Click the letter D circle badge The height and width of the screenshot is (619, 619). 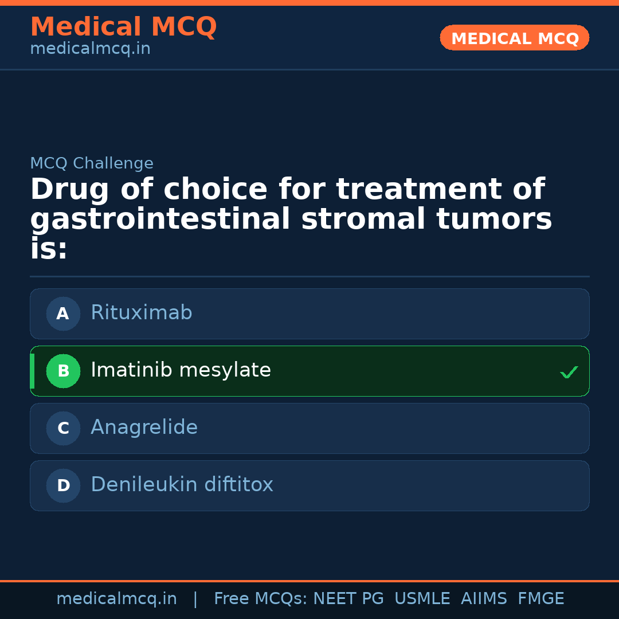(63, 485)
